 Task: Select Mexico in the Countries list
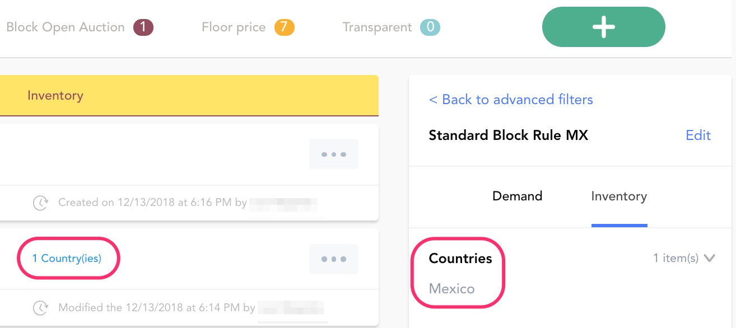(x=451, y=289)
